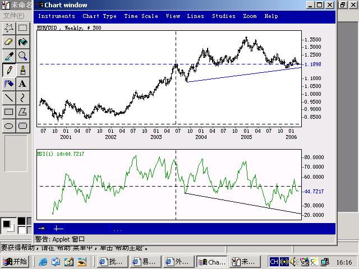Viewport: 359px width, 269px height.
Task: Maximize the Chart window
Action: click(x=320, y=5)
